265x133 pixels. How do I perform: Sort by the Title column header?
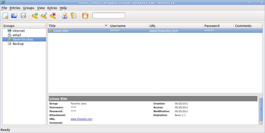78,26
